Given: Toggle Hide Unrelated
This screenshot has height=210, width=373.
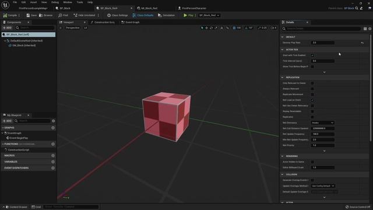Looking at the screenshot, I should click(x=84, y=15).
